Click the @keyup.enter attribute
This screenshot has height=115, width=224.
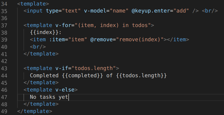pyautogui.click(x=151, y=11)
